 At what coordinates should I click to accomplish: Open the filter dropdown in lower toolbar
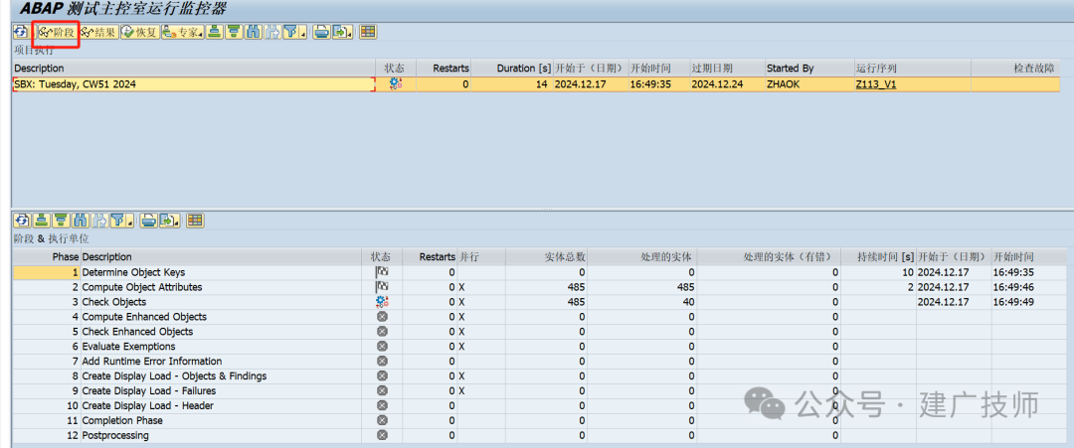click(121, 221)
